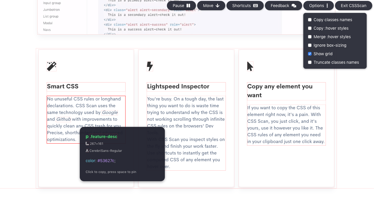The image size is (374, 200).
Task: Click the cursor arrow icon above Copy any element
Action: tap(250, 66)
